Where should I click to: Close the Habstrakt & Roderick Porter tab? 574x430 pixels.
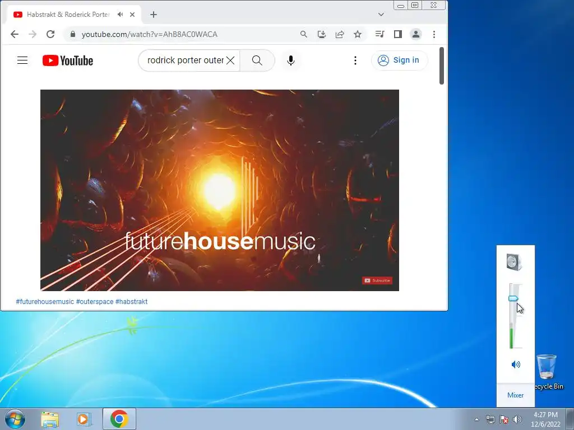coord(132,15)
